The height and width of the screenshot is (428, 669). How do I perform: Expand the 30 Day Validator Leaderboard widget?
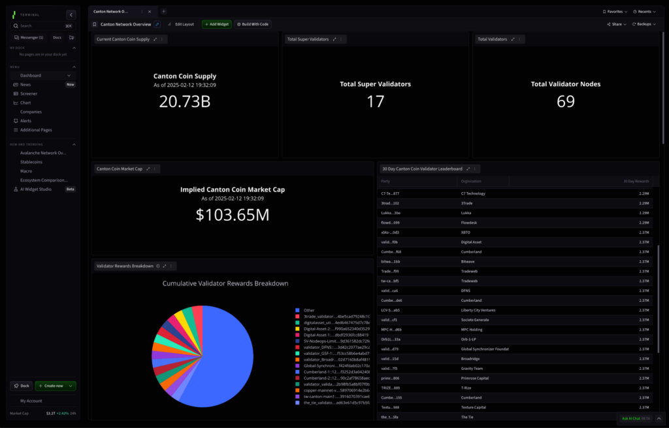coord(468,169)
